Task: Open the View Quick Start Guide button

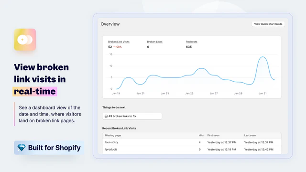Action: point(268,24)
